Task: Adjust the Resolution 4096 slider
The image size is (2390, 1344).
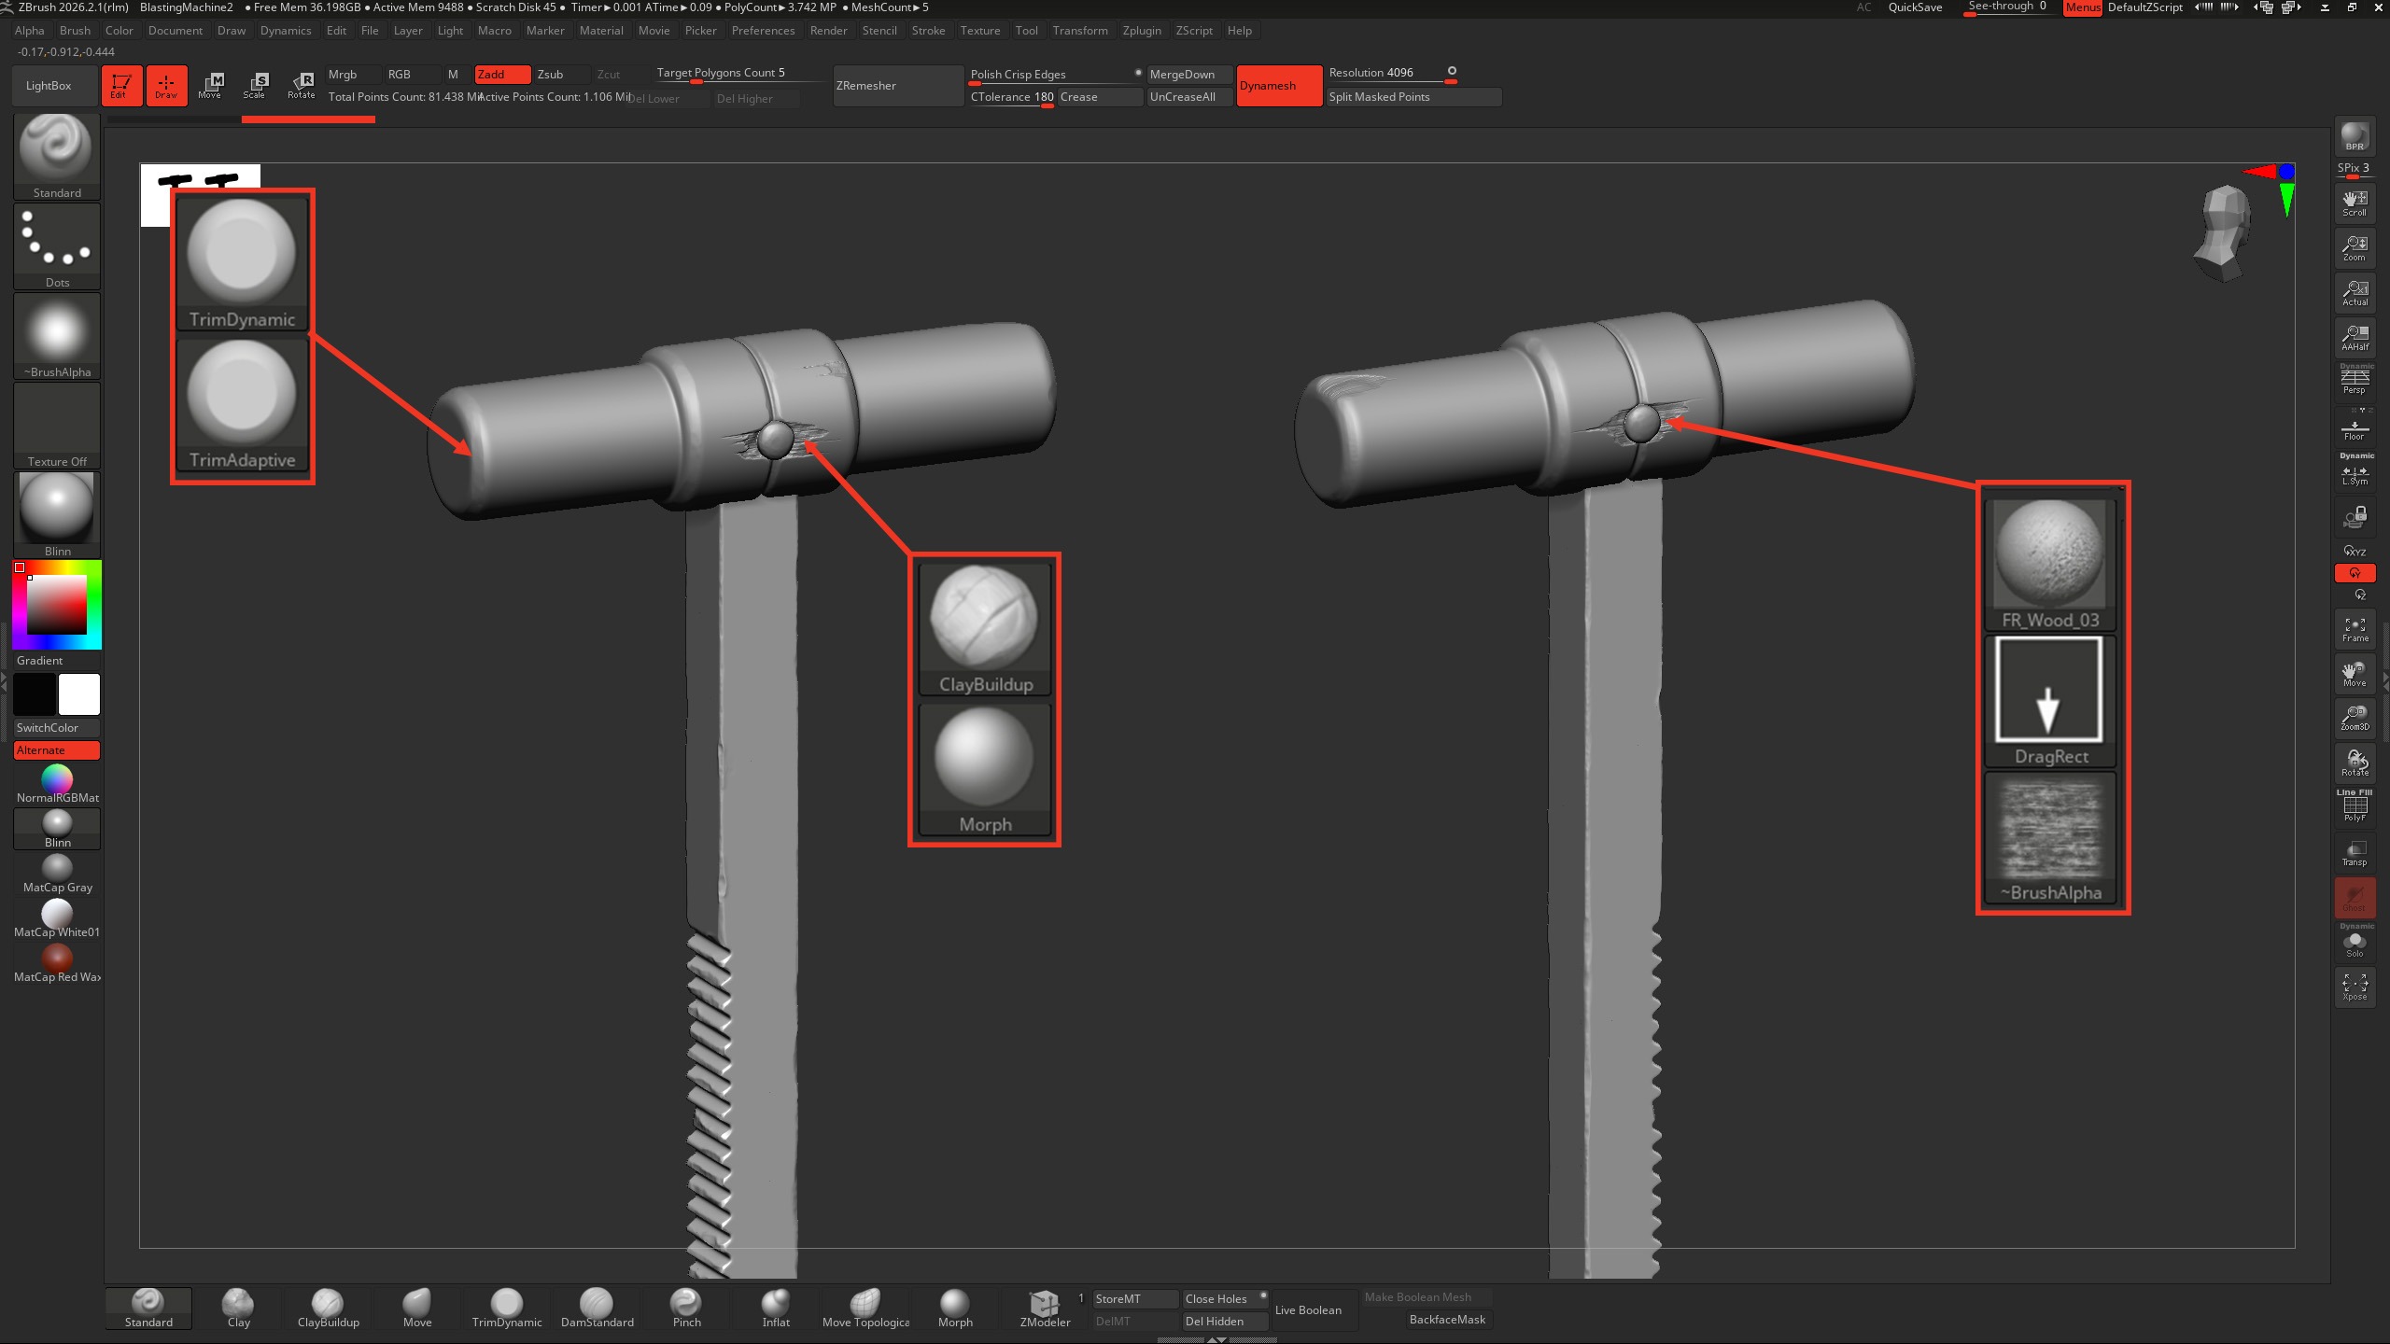Action: click(x=1391, y=74)
